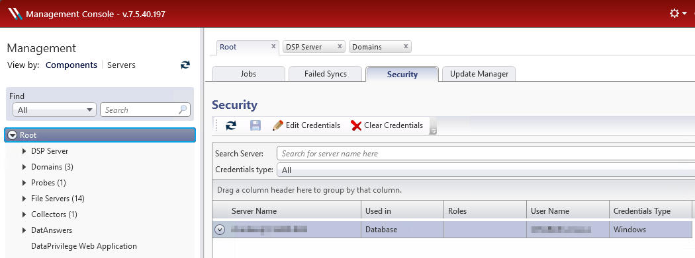Image resolution: width=695 pixels, height=258 pixels.
Task: Click the Search Server input field
Action: coord(485,154)
